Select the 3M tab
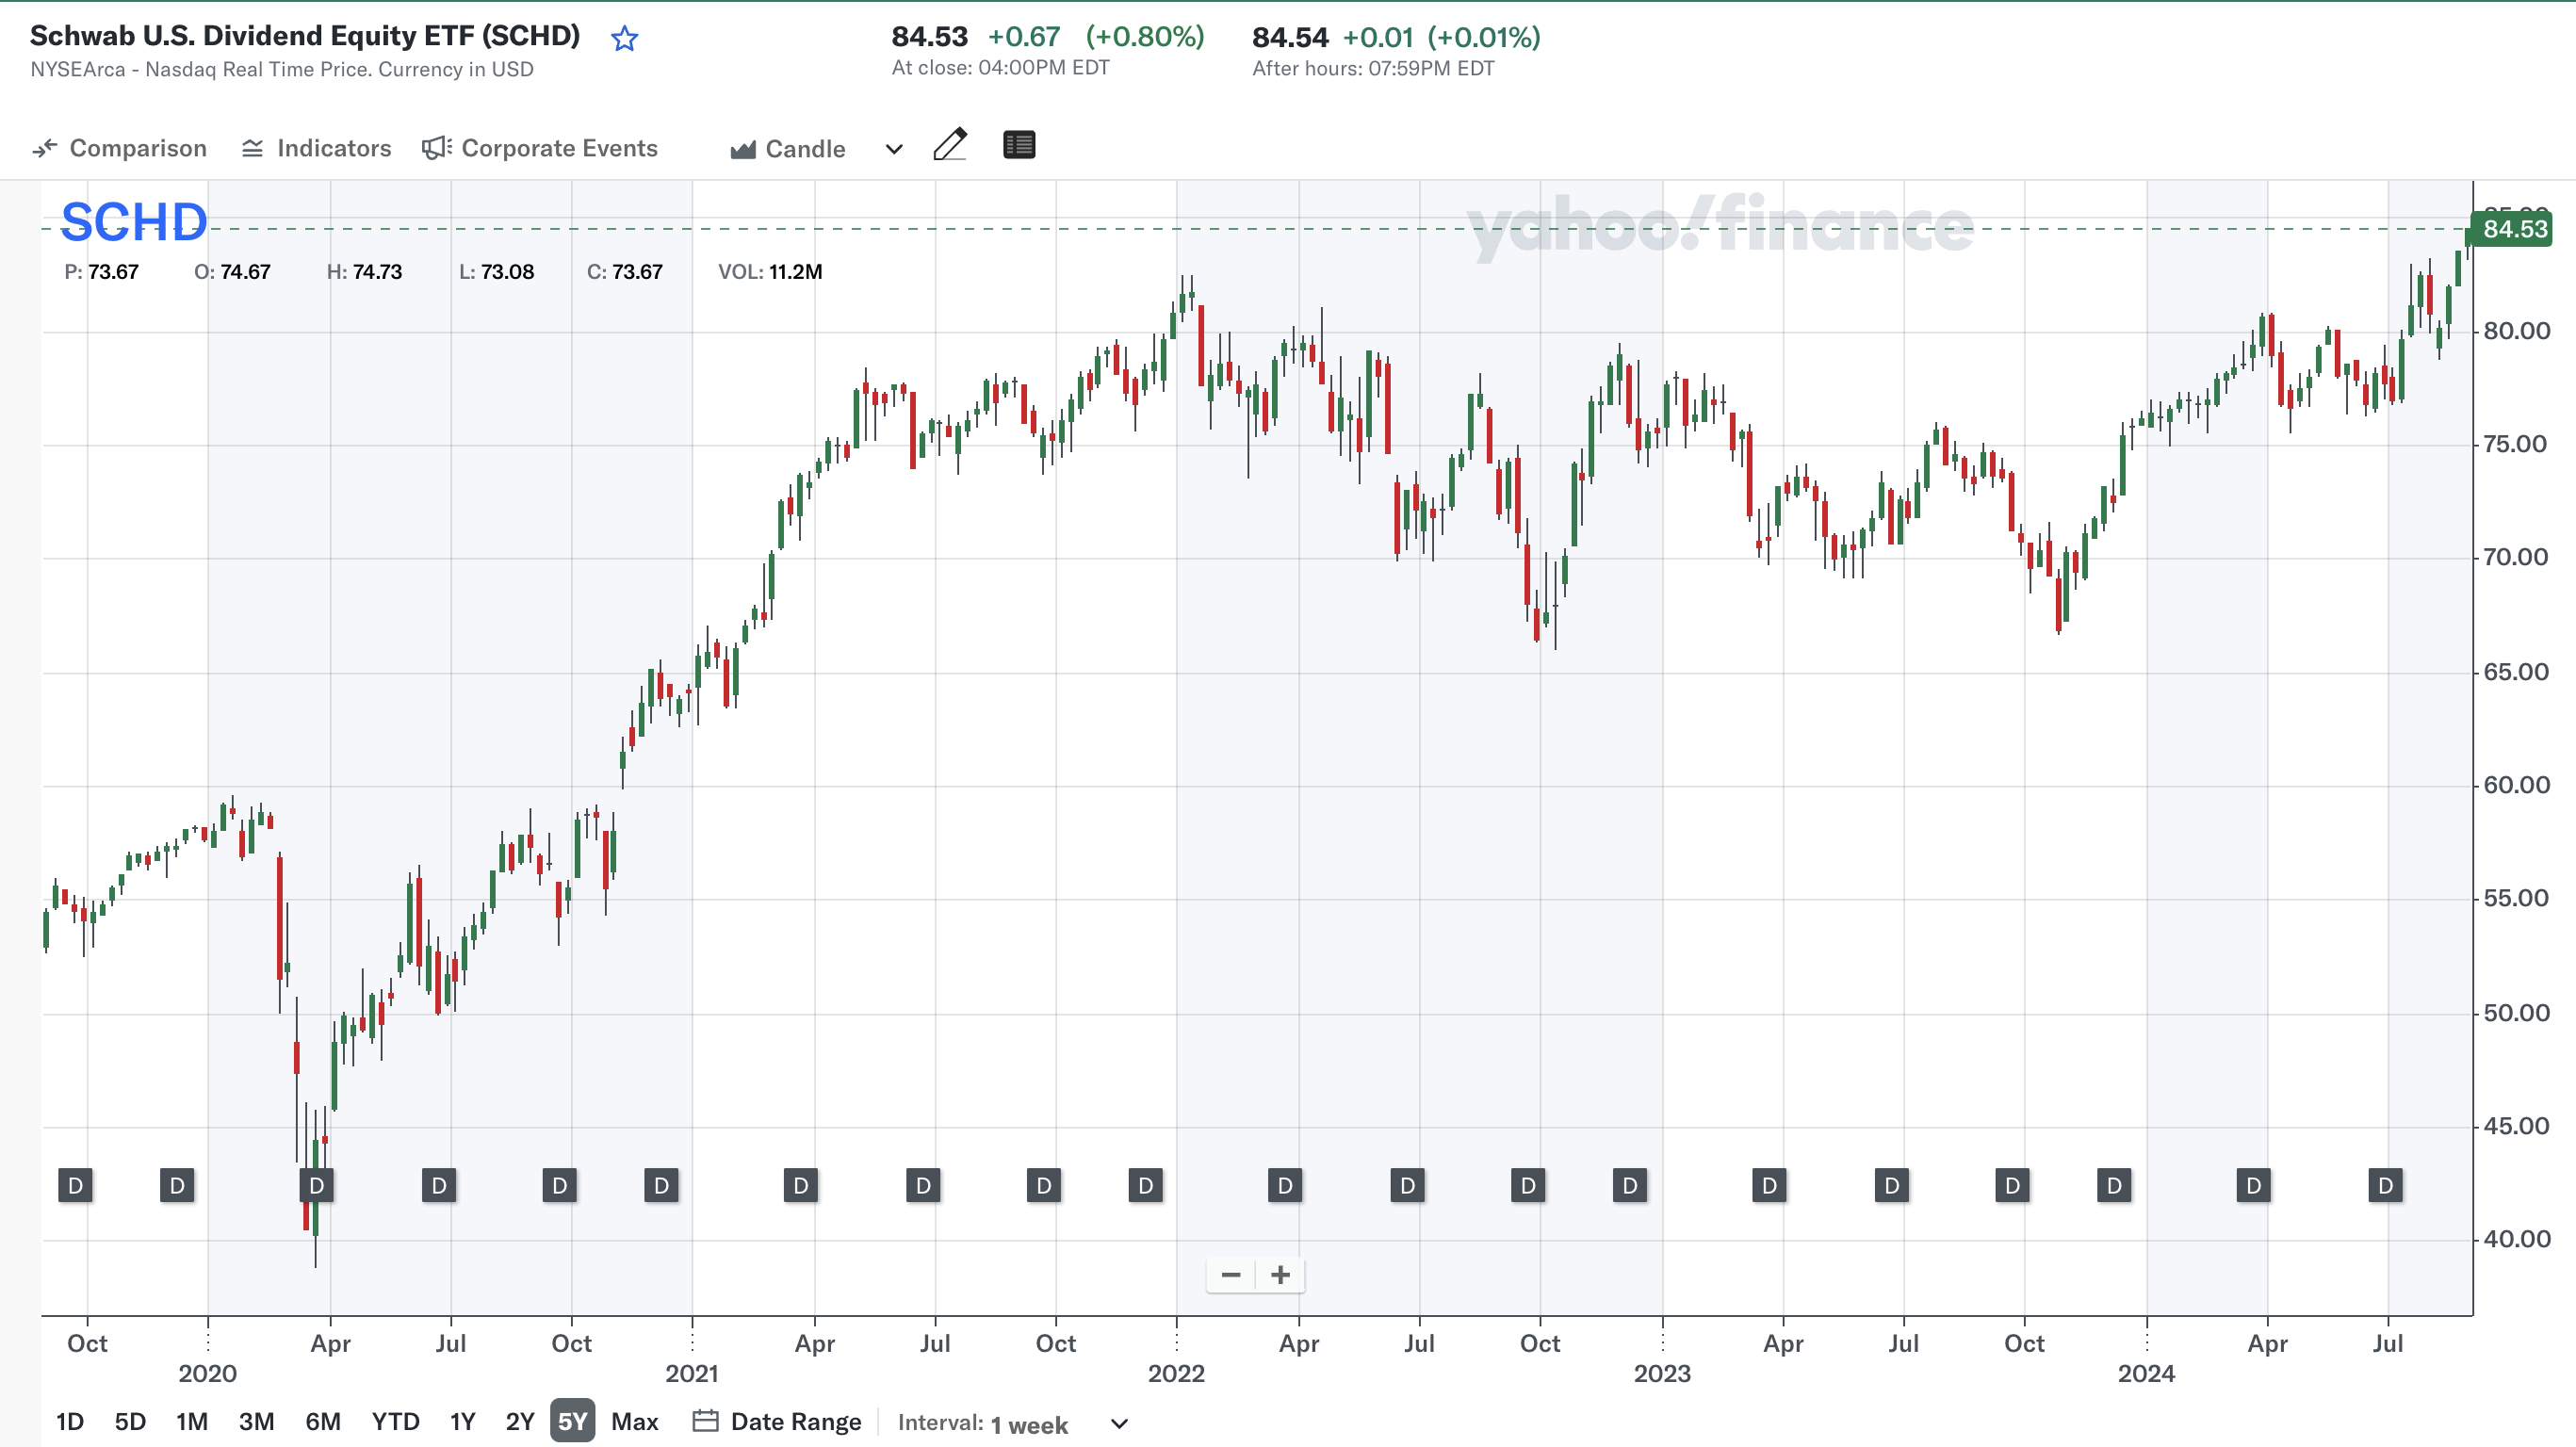Viewport: 2576px width, 1447px height. coord(257,1421)
